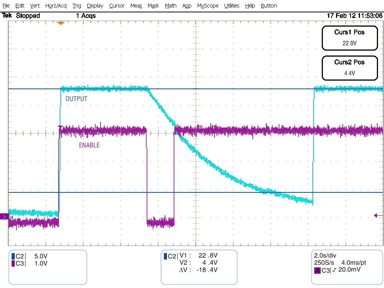This screenshot has height=288, width=384.
Task: Click the V2 4.4V cursor readout
Action: click(198, 262)
